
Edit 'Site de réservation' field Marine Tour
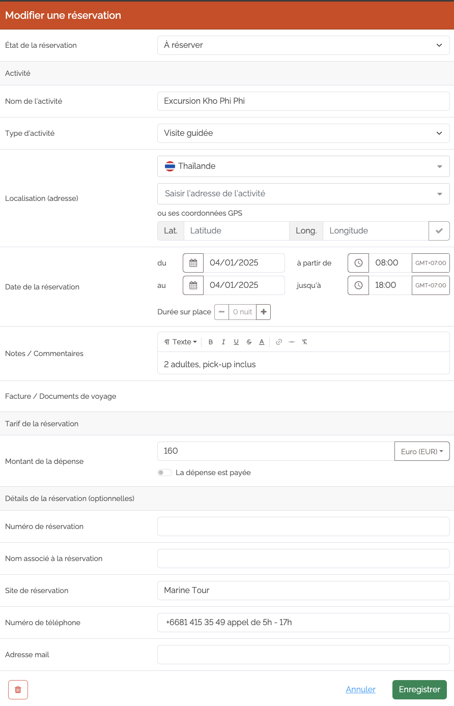(303, 591)
